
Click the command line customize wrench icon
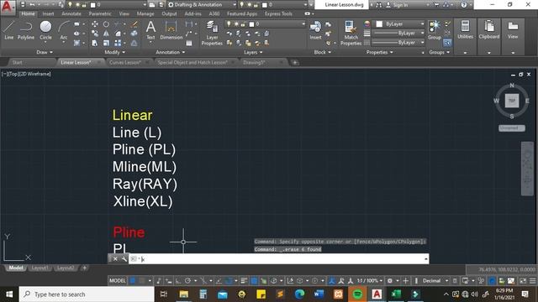(124, 259)
